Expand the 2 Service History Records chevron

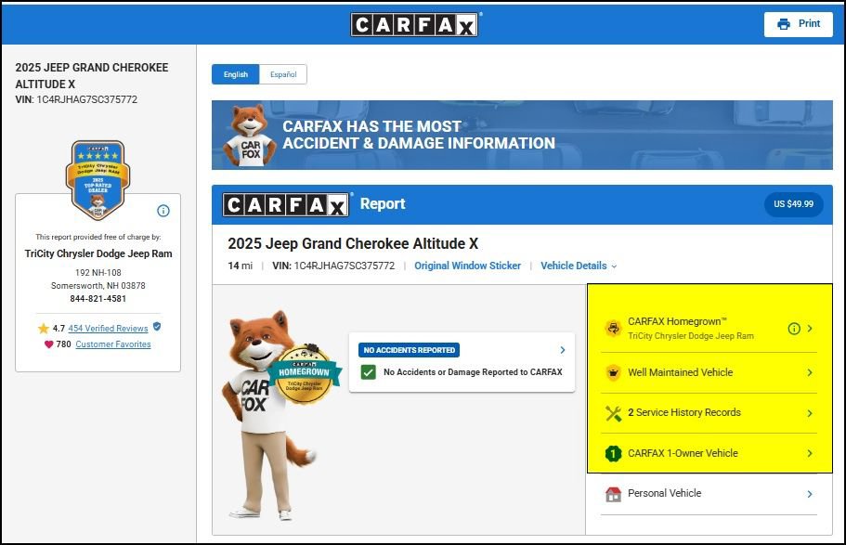[810, 413]
